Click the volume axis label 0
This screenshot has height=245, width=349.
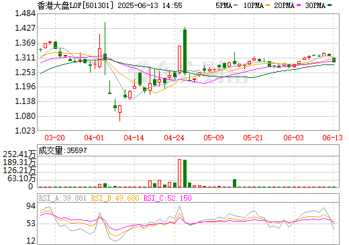(31, 187)
